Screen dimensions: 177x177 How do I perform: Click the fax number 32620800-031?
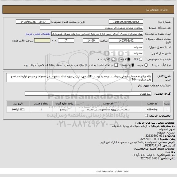[155, 136]
